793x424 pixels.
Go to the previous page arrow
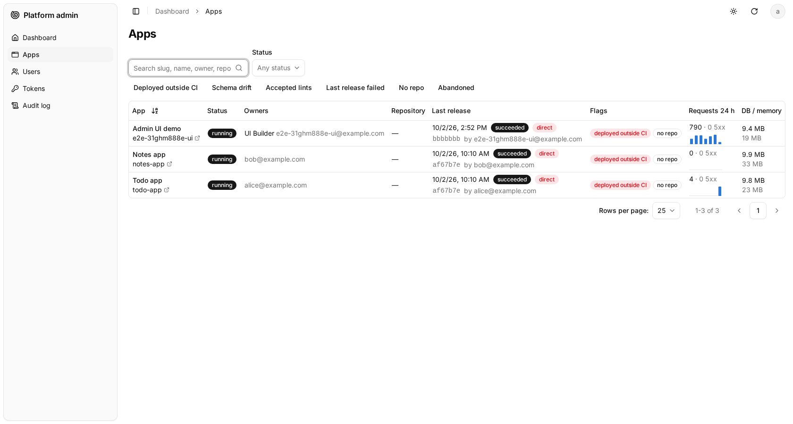click(x=739, y=211)
